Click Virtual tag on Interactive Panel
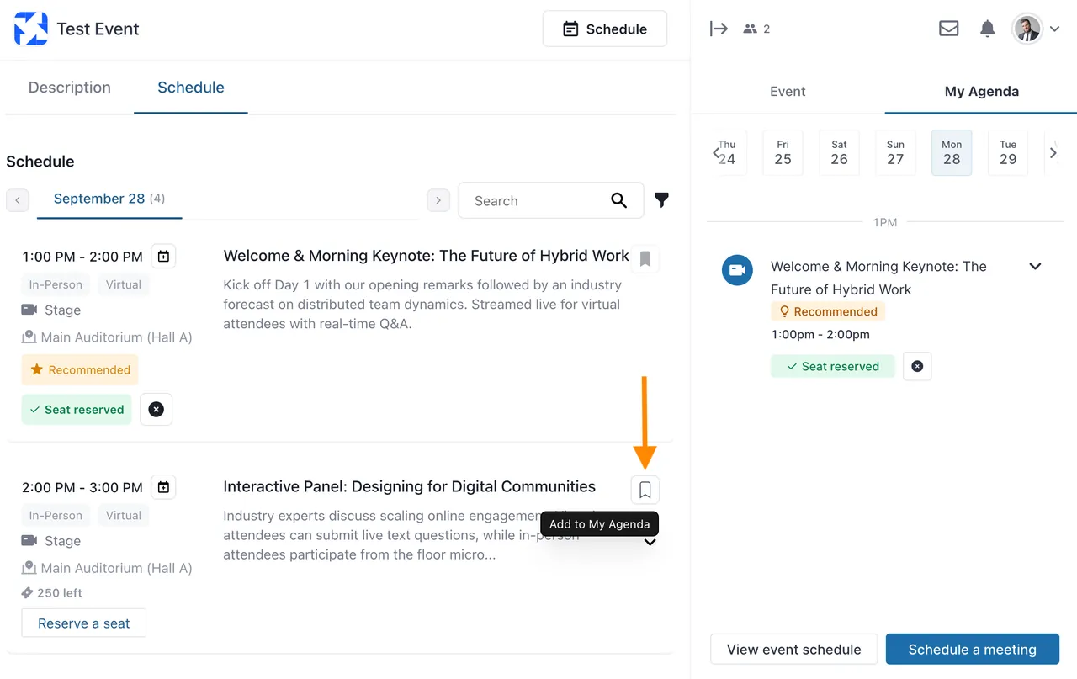The height and width of the screenshot is (679, 1077). coord(124,515)
